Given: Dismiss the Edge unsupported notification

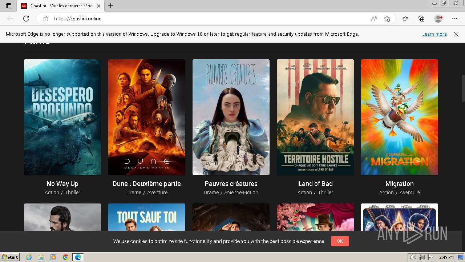Looking at the screenshot, I should click(456, 34).
